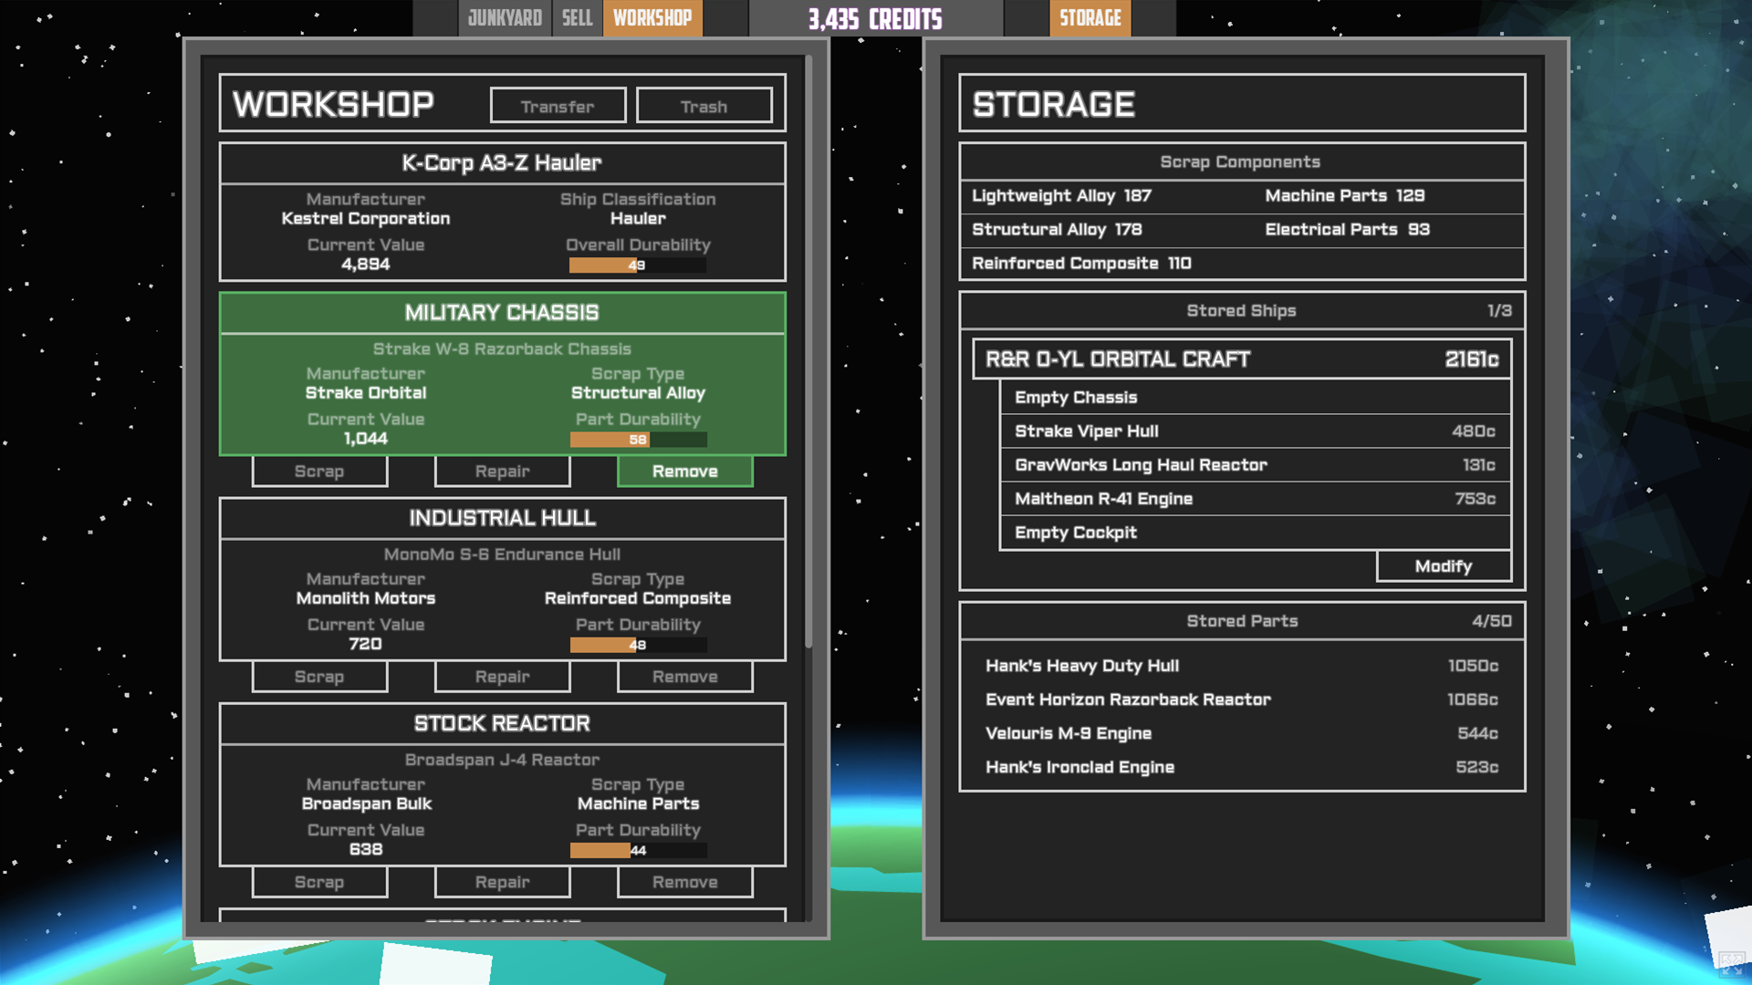Select GravWorks Long Haul Reactor row

click(x=1256, y=465)
